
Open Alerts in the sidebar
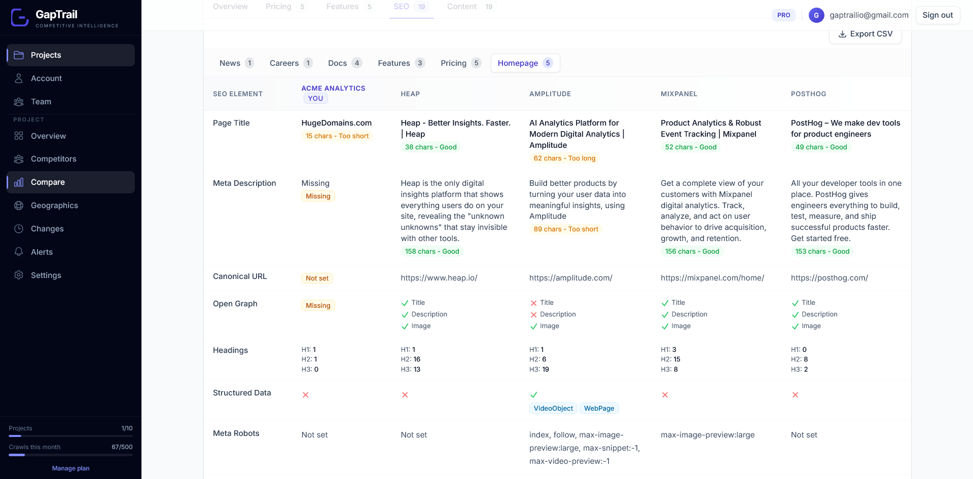pyautogui.click(x=70, y=252)
